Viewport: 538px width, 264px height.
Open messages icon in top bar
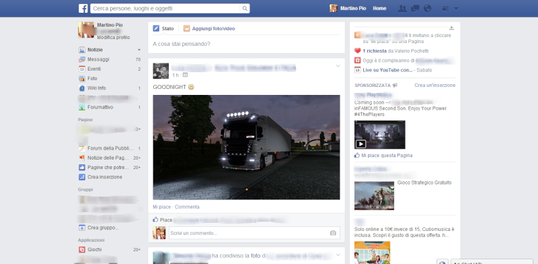415,9
